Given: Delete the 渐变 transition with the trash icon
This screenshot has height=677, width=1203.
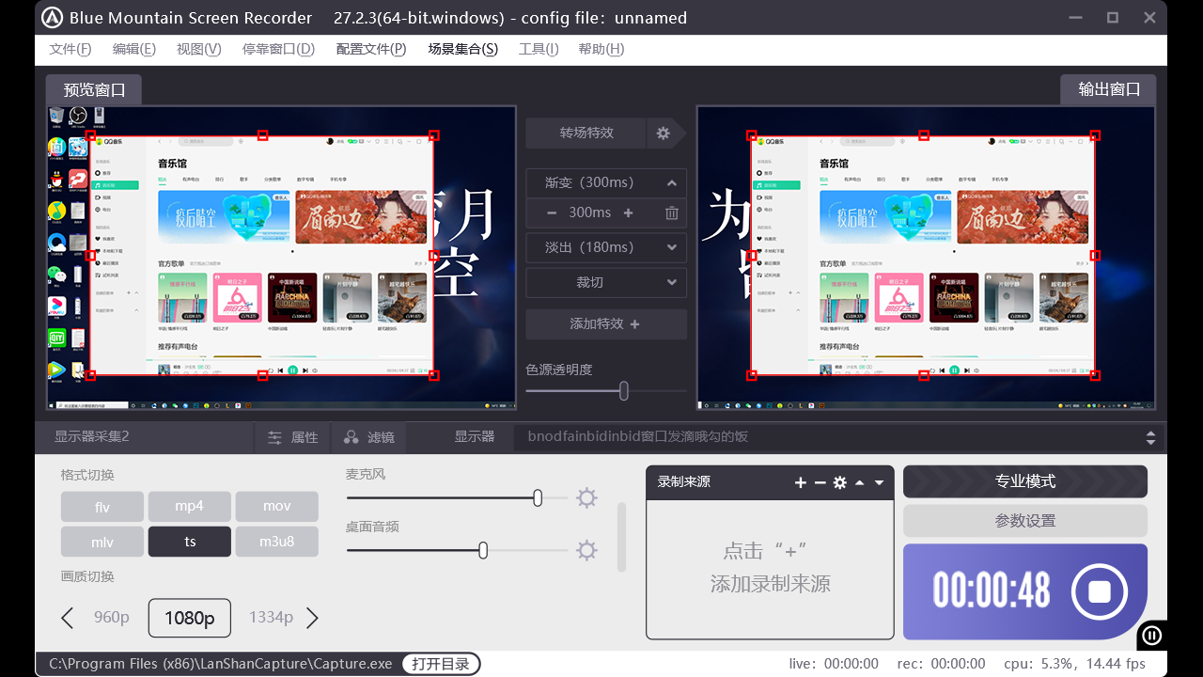Looking at the screenshot, I should point(671,213).
